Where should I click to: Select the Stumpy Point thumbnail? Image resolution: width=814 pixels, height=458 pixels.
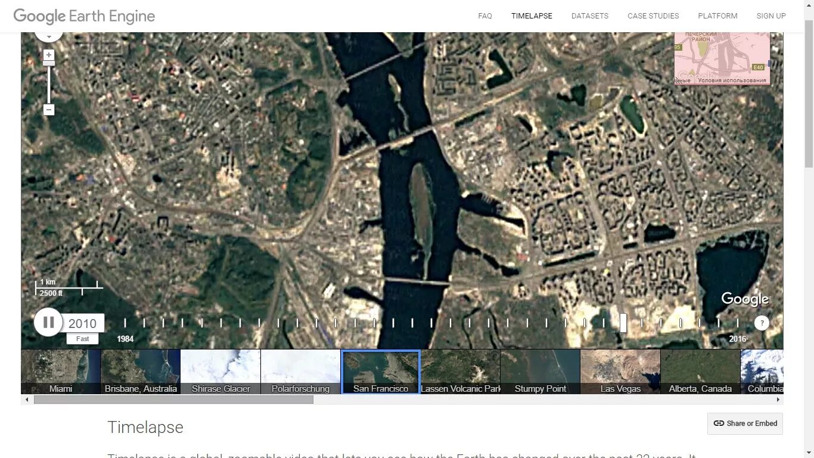(540, 372)
